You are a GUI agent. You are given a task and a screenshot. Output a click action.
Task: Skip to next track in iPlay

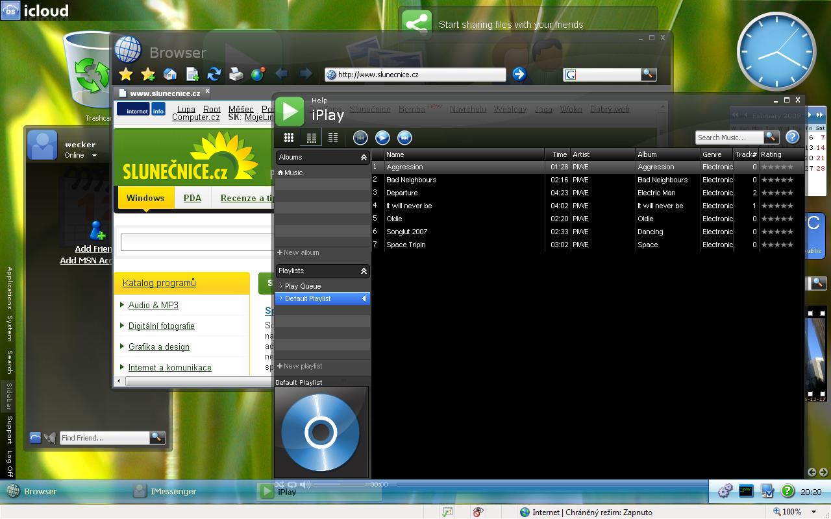click(x=404, y=138)
